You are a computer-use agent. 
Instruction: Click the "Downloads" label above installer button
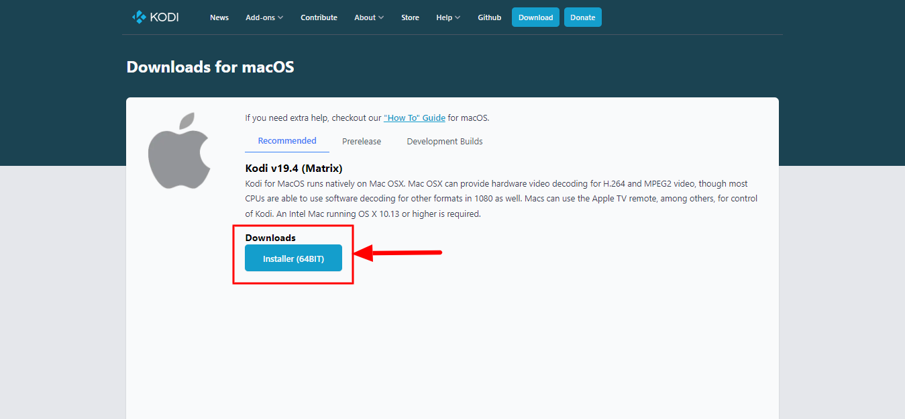[x=270, y=238]
